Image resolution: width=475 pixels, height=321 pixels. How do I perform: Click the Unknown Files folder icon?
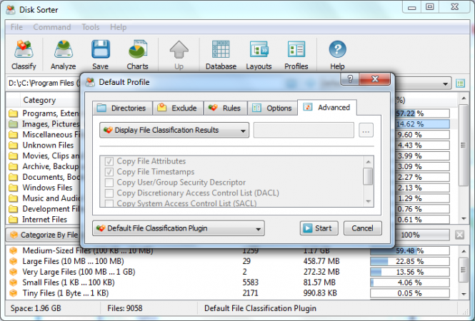(13, 146)
